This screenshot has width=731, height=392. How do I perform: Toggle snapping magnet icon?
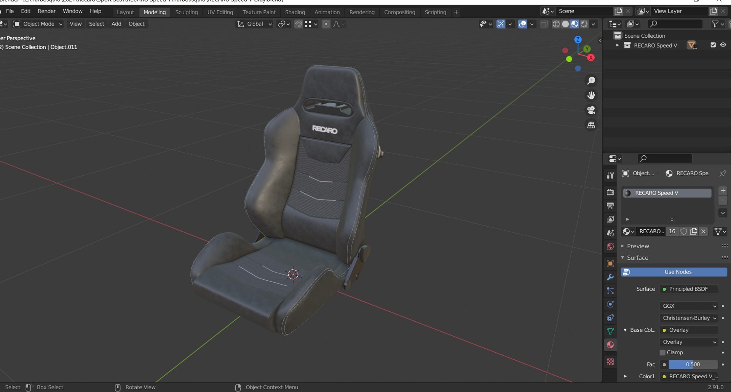298,24
